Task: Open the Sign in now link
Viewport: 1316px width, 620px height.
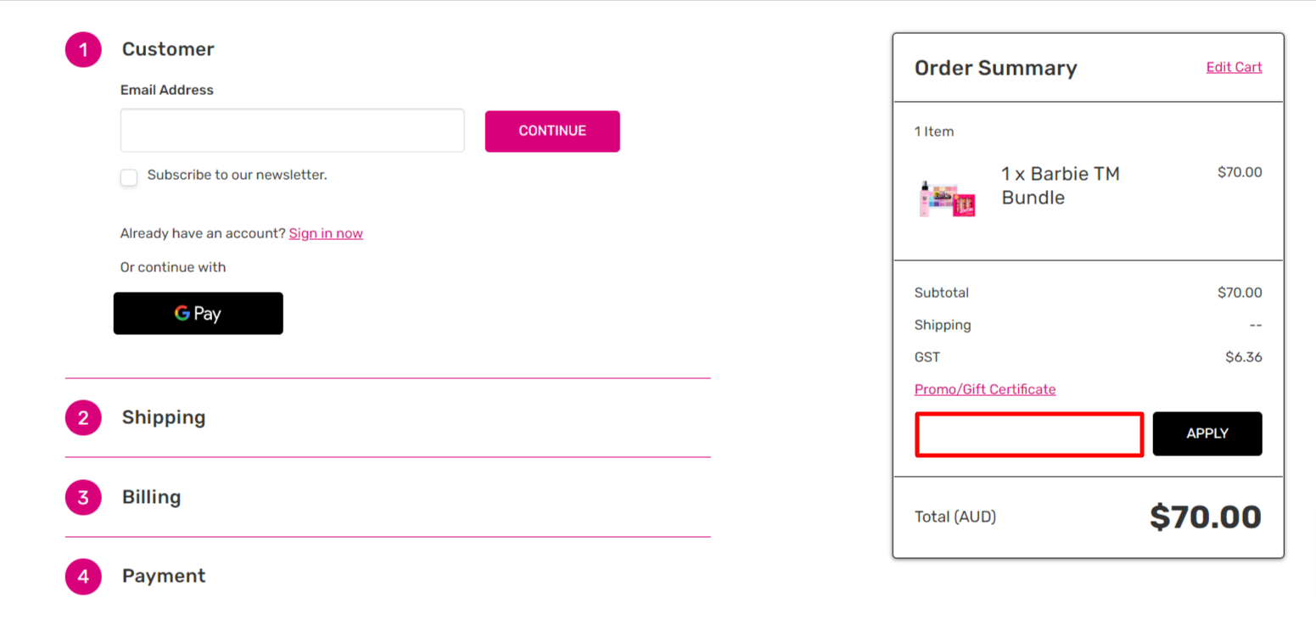Action: pos(326,233)
